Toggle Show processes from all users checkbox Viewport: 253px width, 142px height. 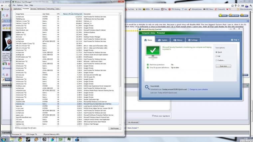pos(16,128)
